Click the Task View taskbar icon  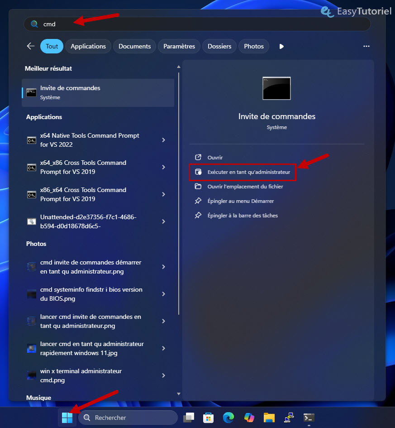pos(189,417)
